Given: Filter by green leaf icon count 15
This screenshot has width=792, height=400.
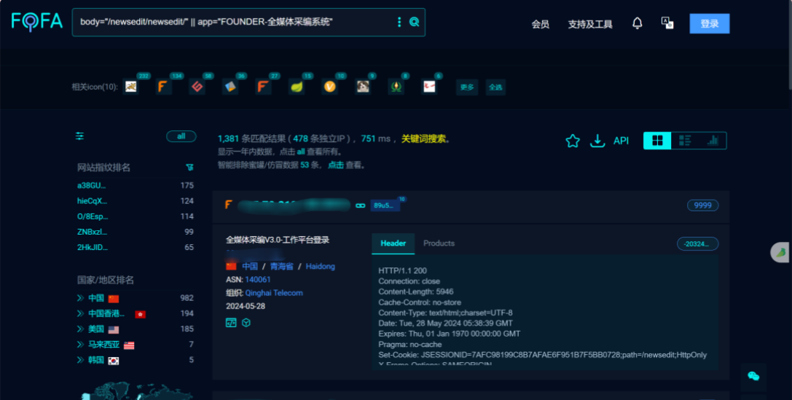Looking at the screenshot, I should coord(297,87).
